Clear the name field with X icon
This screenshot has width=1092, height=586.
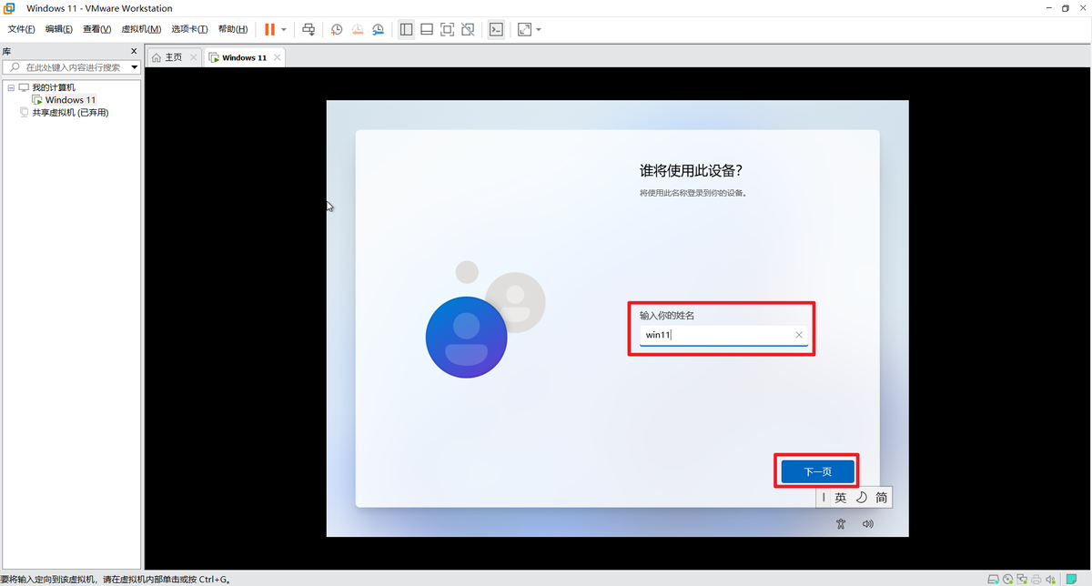click(x=799, y=335)
